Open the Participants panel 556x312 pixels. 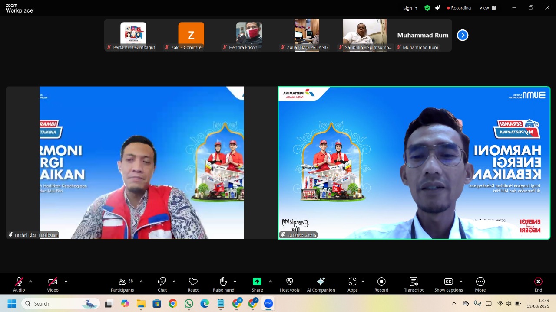[x=122, y=284]
